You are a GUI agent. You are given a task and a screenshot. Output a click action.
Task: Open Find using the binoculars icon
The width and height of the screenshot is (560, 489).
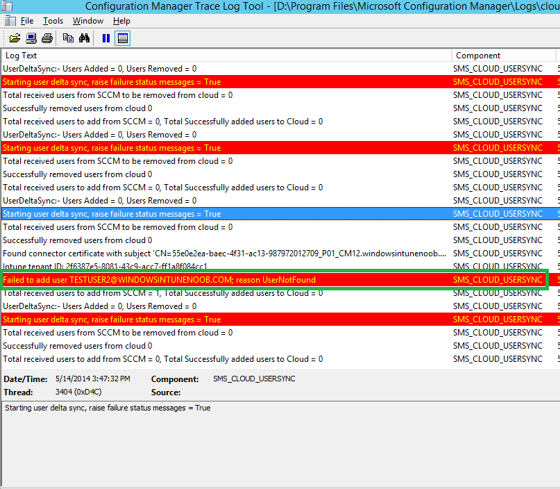point(84,38)
